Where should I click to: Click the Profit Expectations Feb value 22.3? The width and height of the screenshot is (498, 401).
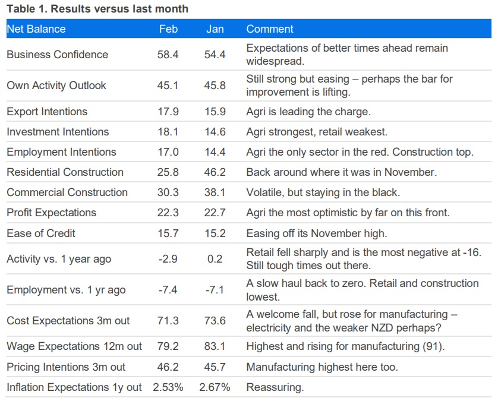click(168, 213)
